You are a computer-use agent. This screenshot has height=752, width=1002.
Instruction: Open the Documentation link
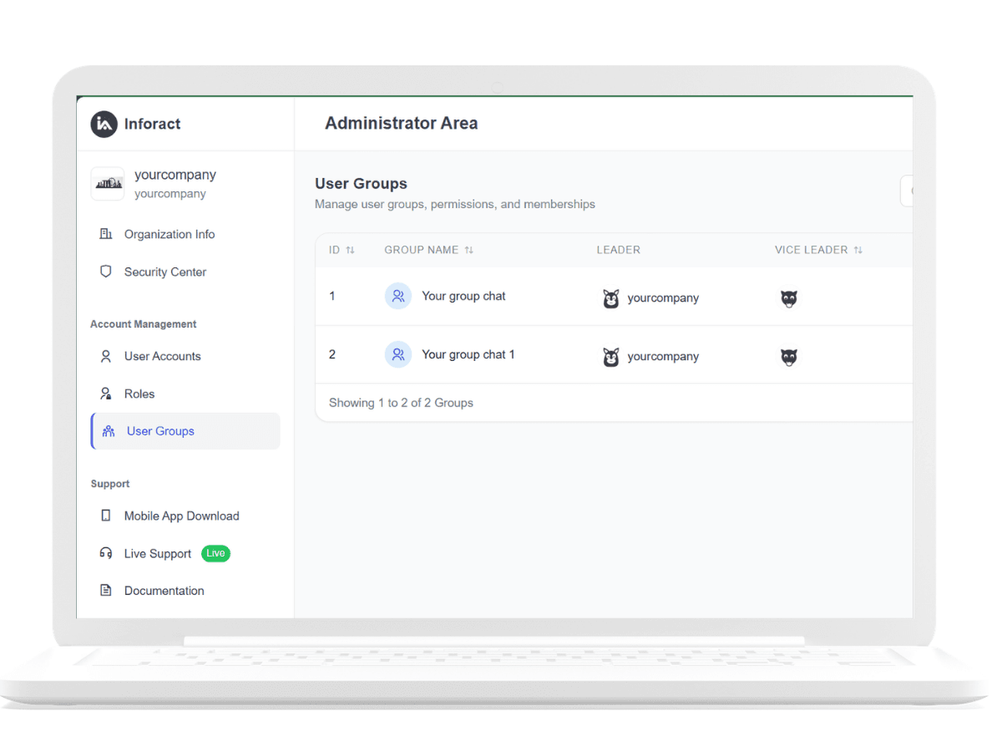(x=164, y=591)
